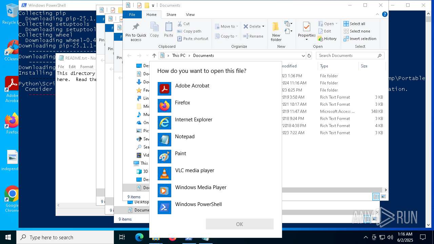
Task: Open the Move to dropdown
Action: [x=226, y=26]
